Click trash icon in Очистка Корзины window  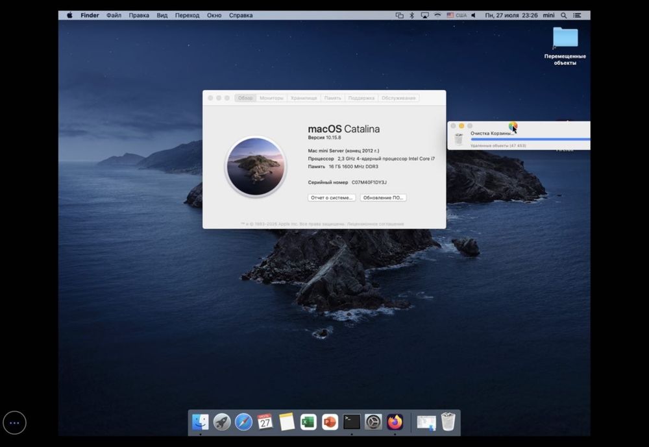[x=459, y=139]
